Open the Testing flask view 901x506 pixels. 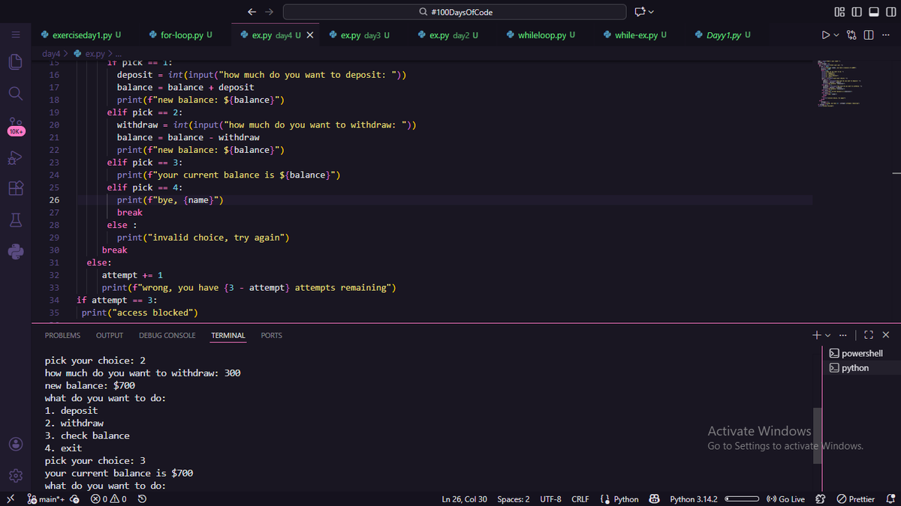tap(15, 220)
